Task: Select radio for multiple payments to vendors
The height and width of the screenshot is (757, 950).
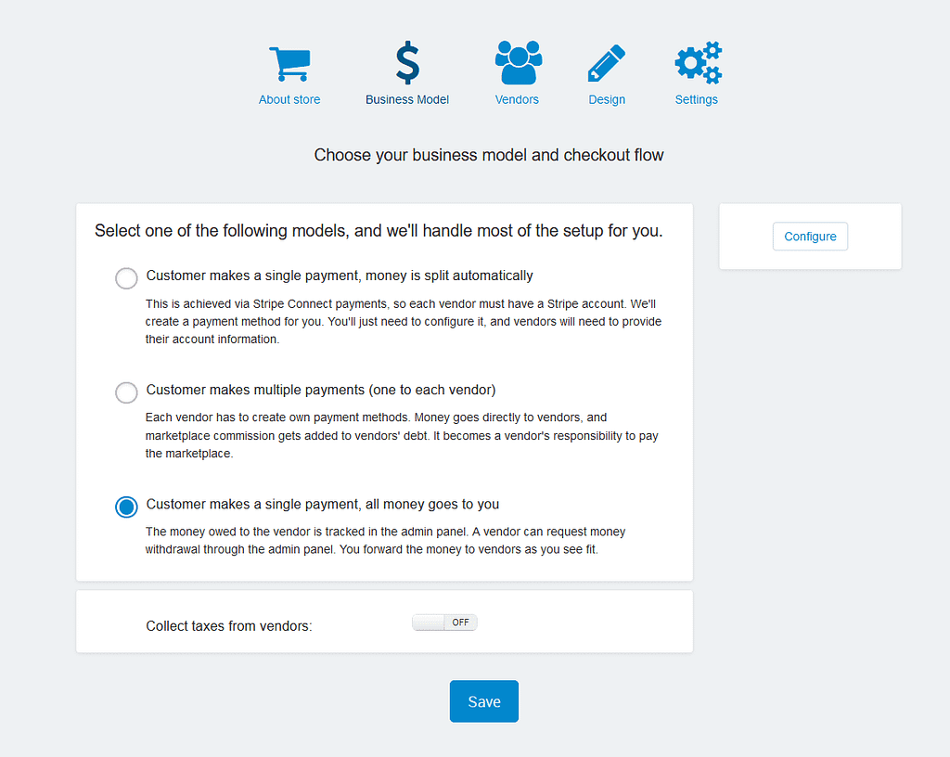Action: pos(126,392)
